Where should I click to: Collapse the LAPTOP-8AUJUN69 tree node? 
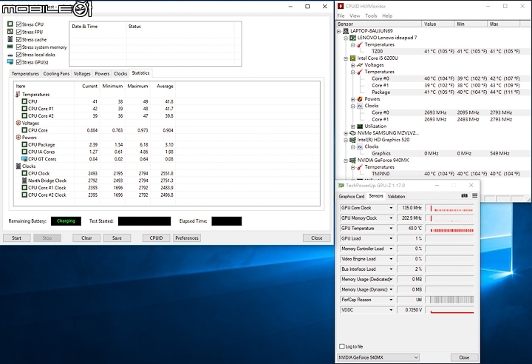coord(338,31)
